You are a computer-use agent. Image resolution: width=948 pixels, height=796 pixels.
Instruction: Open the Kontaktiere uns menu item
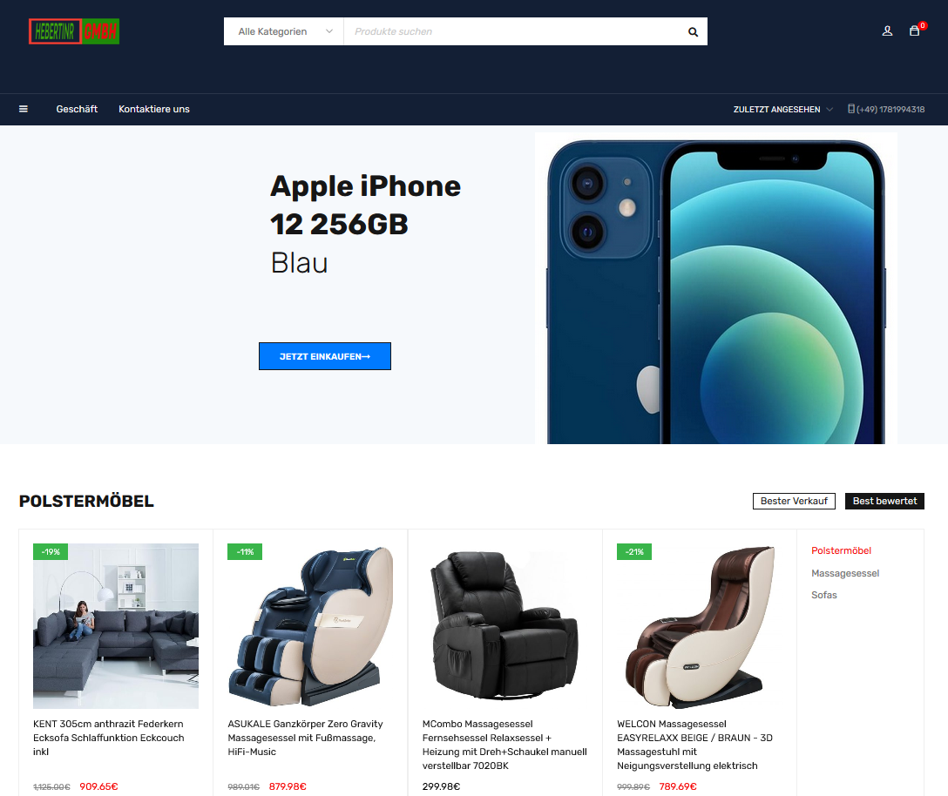pyautogui.click(x=154, y=109)
